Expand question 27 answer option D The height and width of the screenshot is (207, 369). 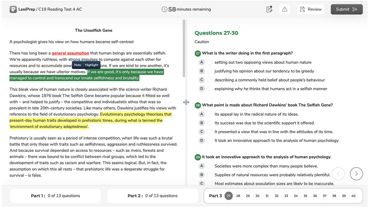[x=209, y=89]
